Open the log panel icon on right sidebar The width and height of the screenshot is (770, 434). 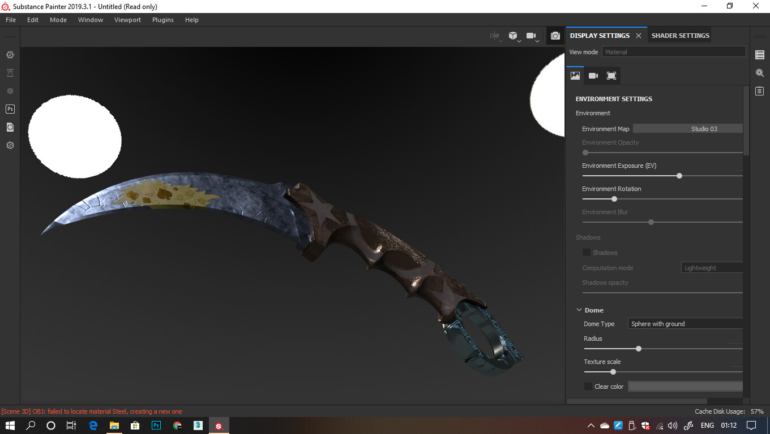(x=759, y=90)
